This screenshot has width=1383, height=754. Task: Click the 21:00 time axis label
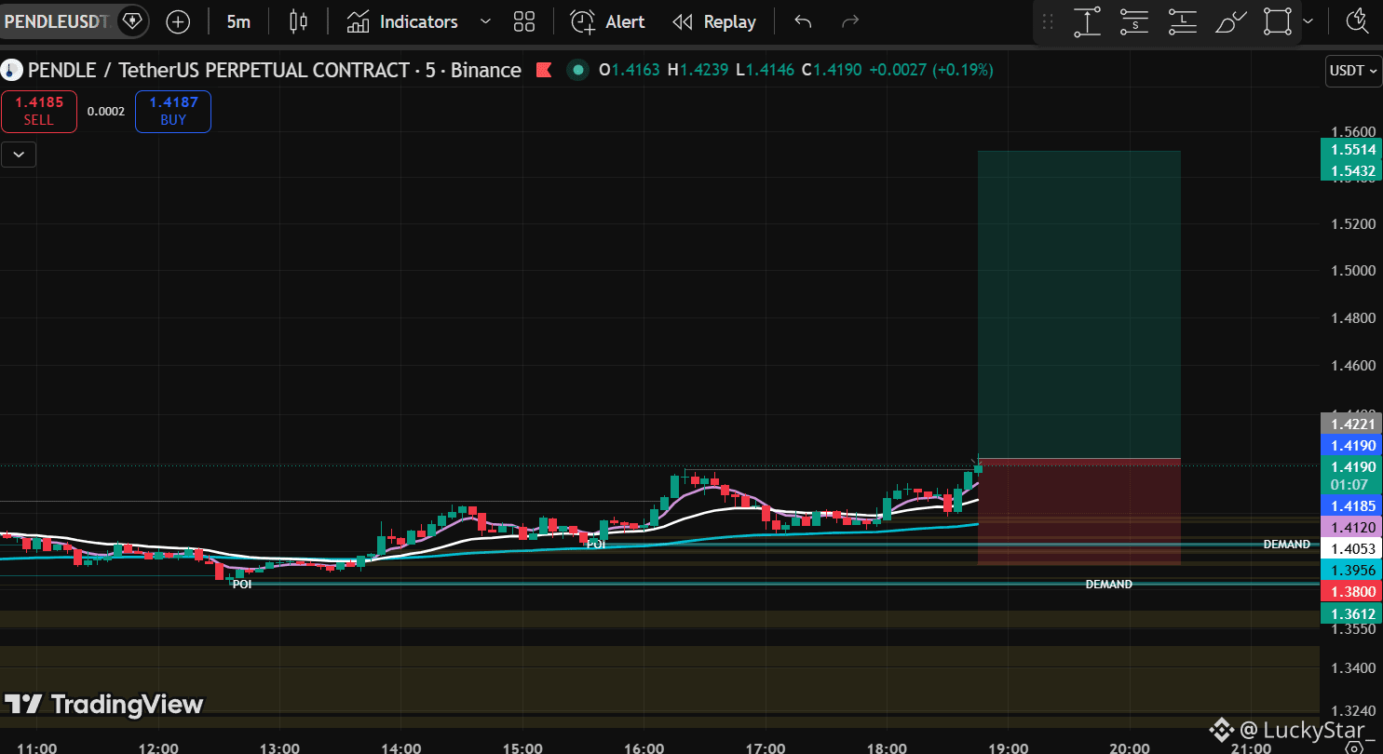[1251, 747]
